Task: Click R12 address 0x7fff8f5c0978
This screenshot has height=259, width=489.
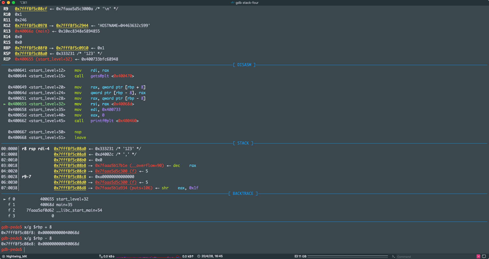Action: (31, 26)
